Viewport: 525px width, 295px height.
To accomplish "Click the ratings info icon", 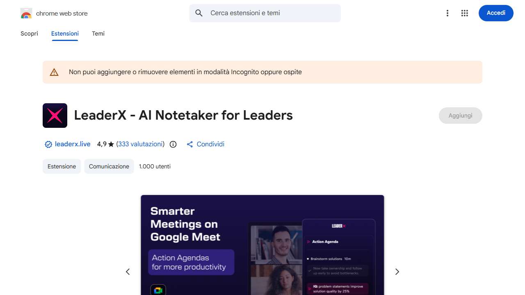I will [173, 144].
